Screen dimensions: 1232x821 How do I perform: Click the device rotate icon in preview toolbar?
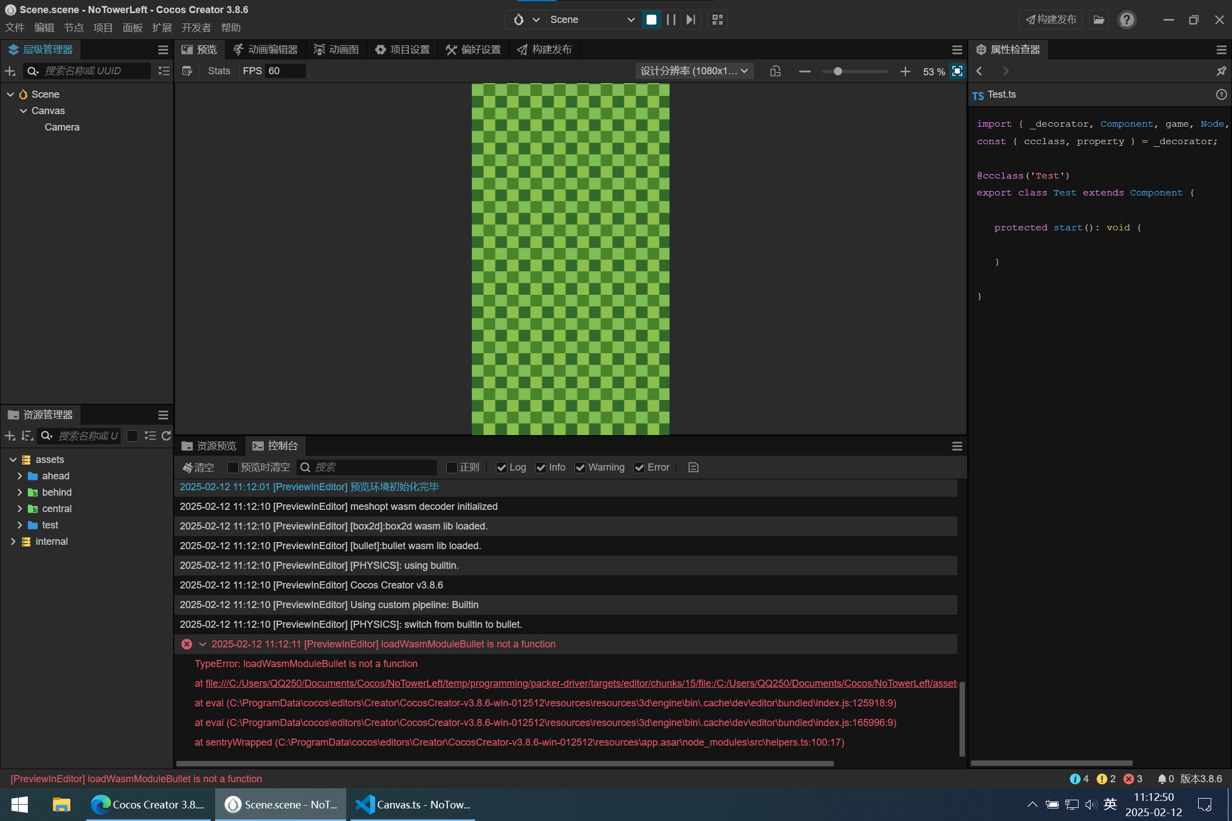[x=775, y=71]
